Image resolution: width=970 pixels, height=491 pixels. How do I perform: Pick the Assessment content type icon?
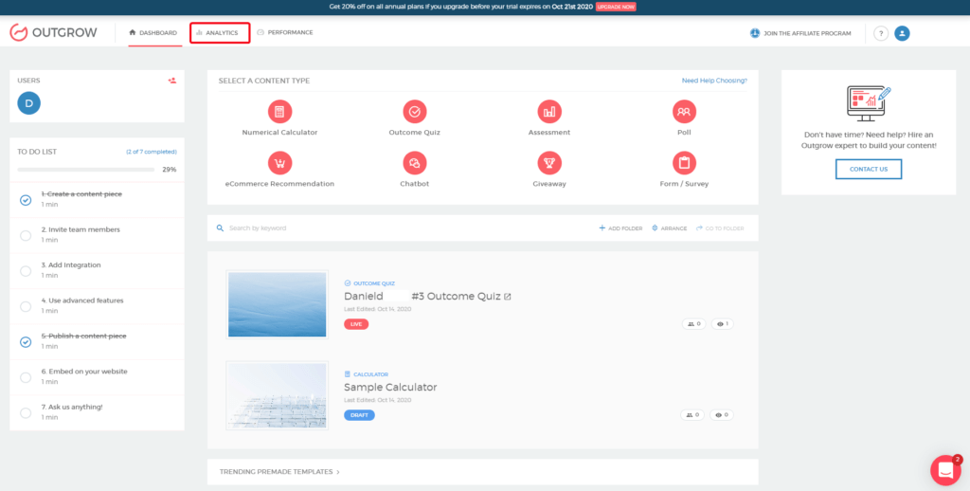549,112
